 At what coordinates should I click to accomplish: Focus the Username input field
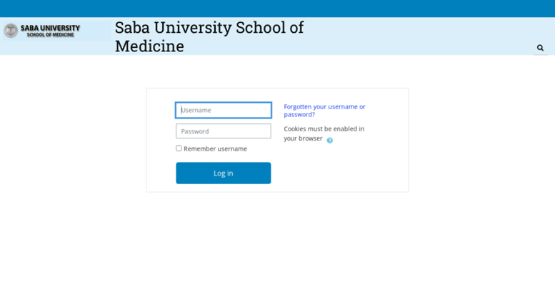tap(224, 110)
